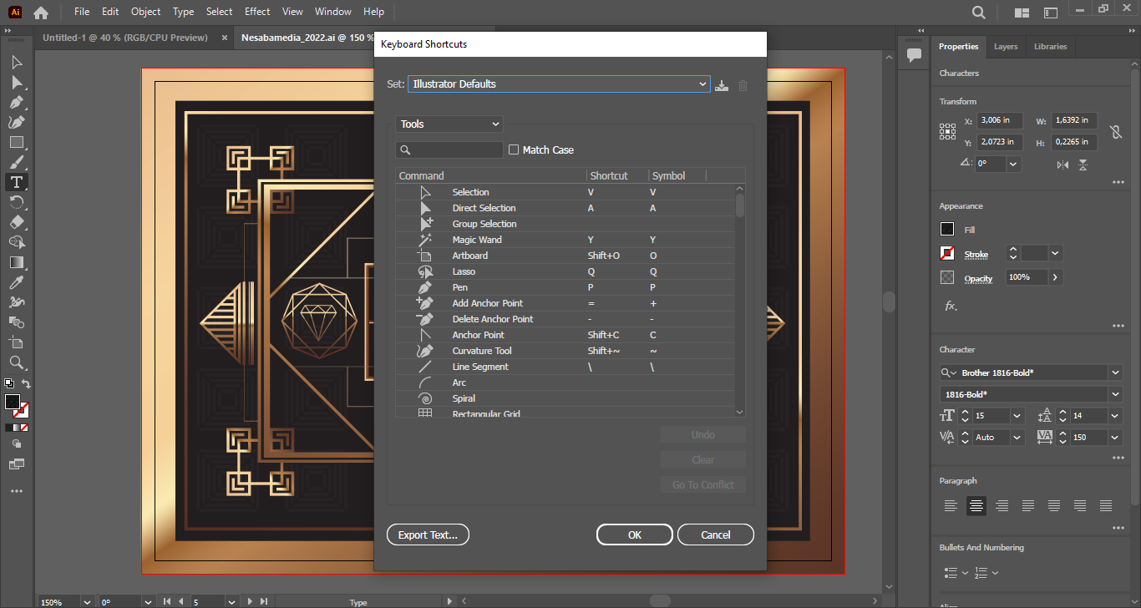The width and height of the screenshot is (1141, 608).
Task: Open the Effect menu
Action: pos(257,12)
